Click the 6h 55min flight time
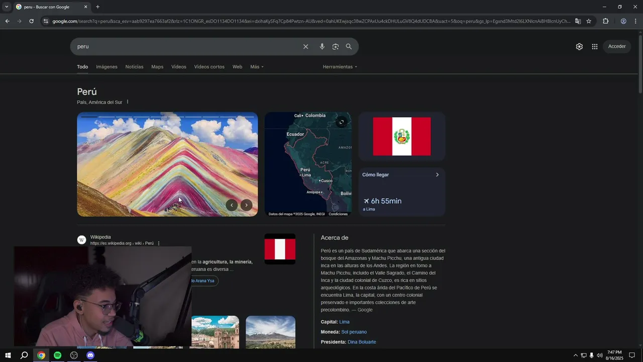 386,201
